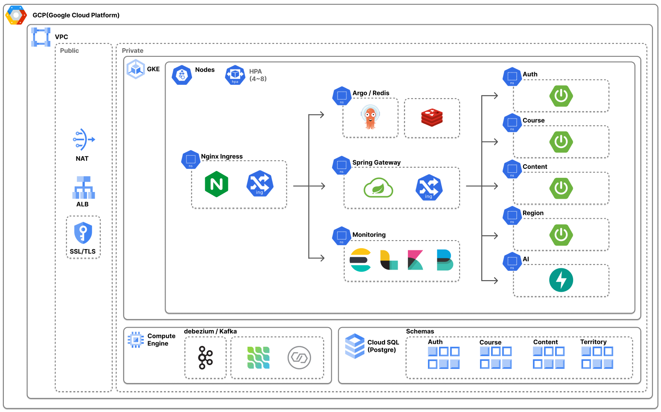
Task: Click the NAT gateway icon
Action: pyautogui.click(x=84, y=139)
